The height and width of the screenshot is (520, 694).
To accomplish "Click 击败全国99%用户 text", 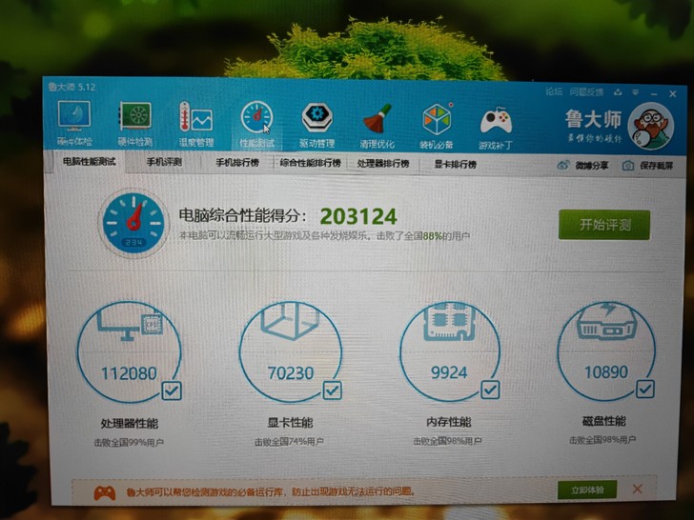I will pyautogui.click(x=129, y=442).
